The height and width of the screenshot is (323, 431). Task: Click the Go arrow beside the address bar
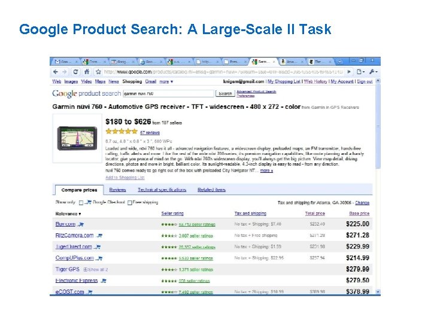pyautogui.click(x=349, y=72)
